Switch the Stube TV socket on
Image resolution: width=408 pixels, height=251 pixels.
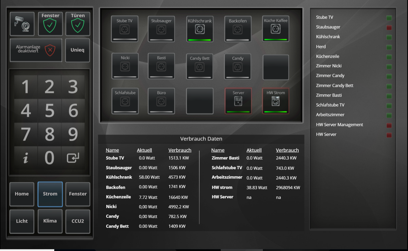tap(125, 29)
